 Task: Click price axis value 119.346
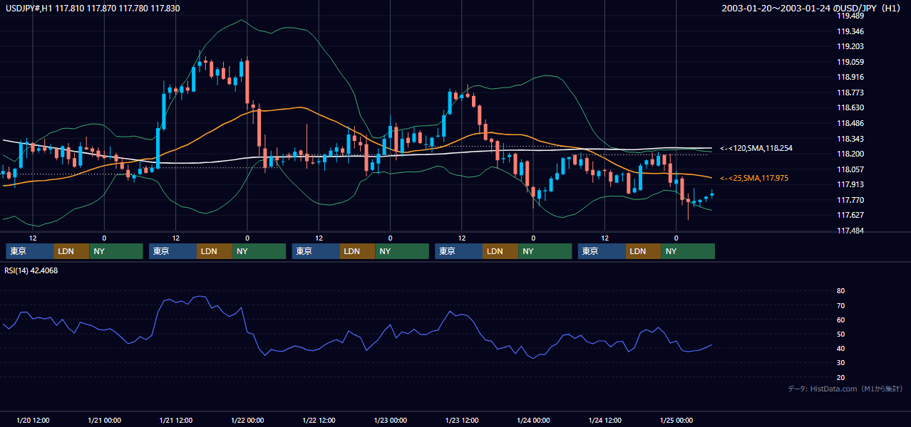(850, 31)
